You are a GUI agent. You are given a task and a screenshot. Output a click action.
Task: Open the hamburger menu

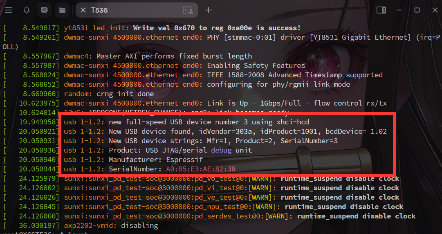[x=9, y=10]
